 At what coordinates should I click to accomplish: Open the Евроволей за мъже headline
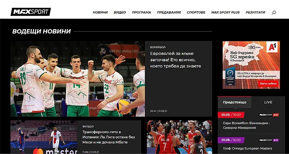click(176, 60)
